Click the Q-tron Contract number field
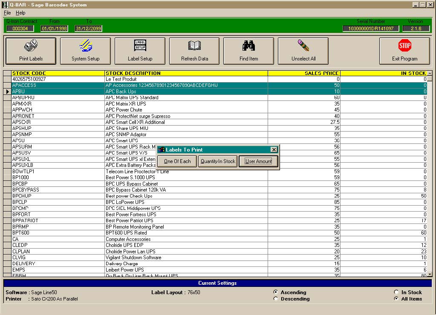Image resolution: width=436 pixels, height=315 pixels. 20,29
